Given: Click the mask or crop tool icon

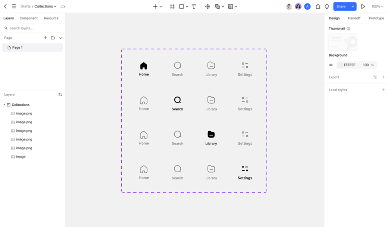Looking at the screenshot, I should 231,6.
